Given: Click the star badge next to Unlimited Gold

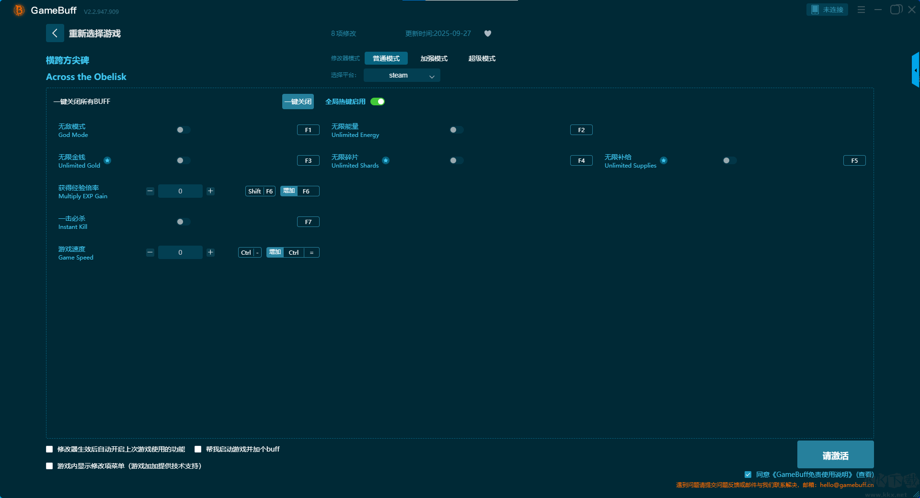Looking at the screenshot, I should [x=107, y=160].
